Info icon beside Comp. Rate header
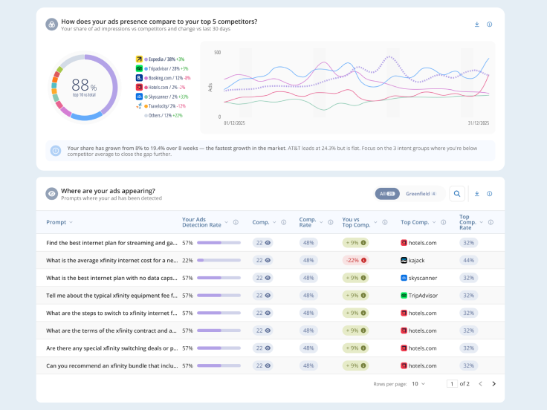This screenshot has width=547, height=410. 331,222
